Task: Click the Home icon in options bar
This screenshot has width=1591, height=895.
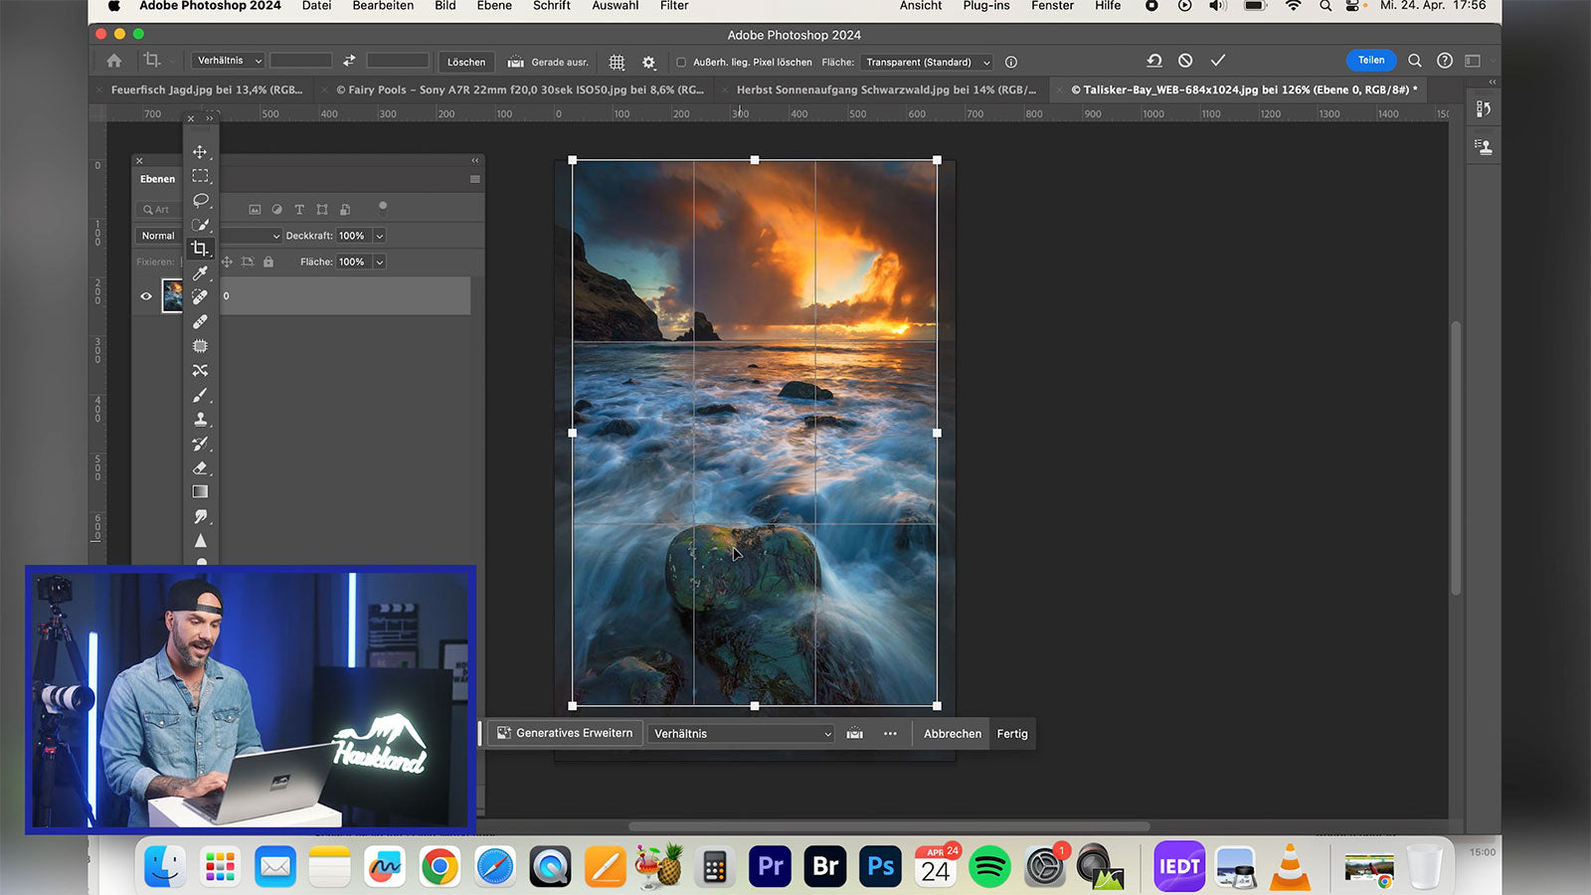Action: pos(114,61)
